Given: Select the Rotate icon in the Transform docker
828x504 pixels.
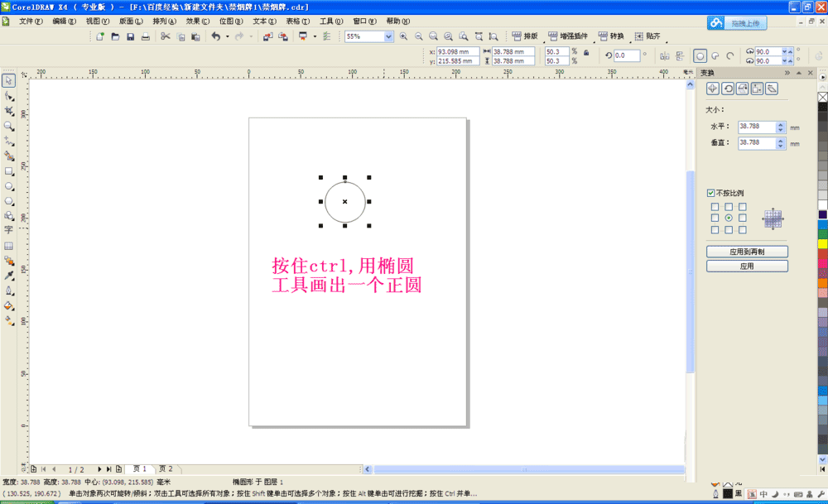Looking at the screenshot, I should (729, 88).
